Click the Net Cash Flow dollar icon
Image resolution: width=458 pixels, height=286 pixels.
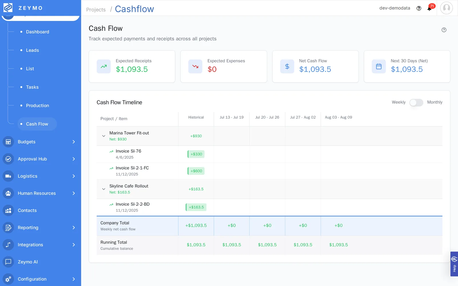tap(287, 66)
